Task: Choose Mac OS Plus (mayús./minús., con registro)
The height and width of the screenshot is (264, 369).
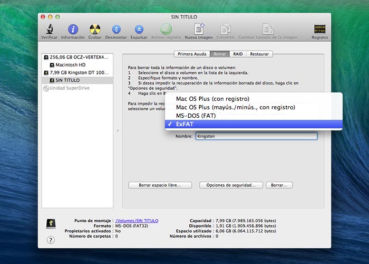Action: click(x=254, y=107)
